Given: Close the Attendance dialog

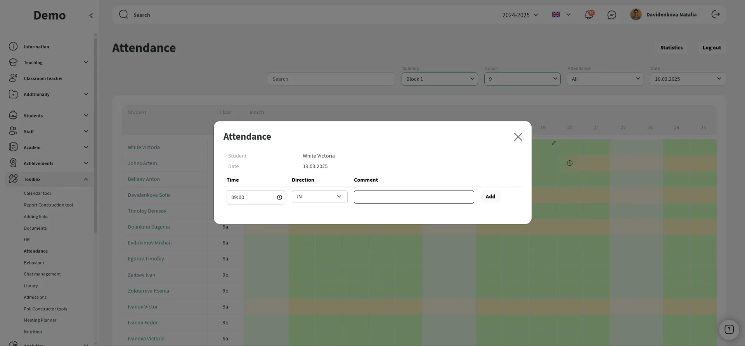Looking at the screenshot, I should [518, 137].
